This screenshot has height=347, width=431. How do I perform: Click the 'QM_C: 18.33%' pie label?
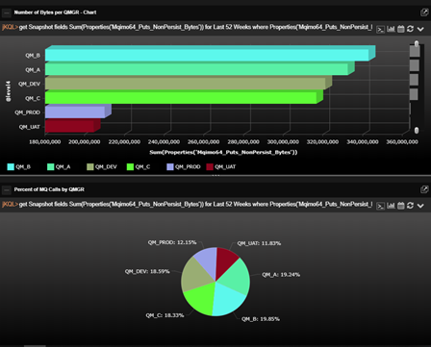165,315
